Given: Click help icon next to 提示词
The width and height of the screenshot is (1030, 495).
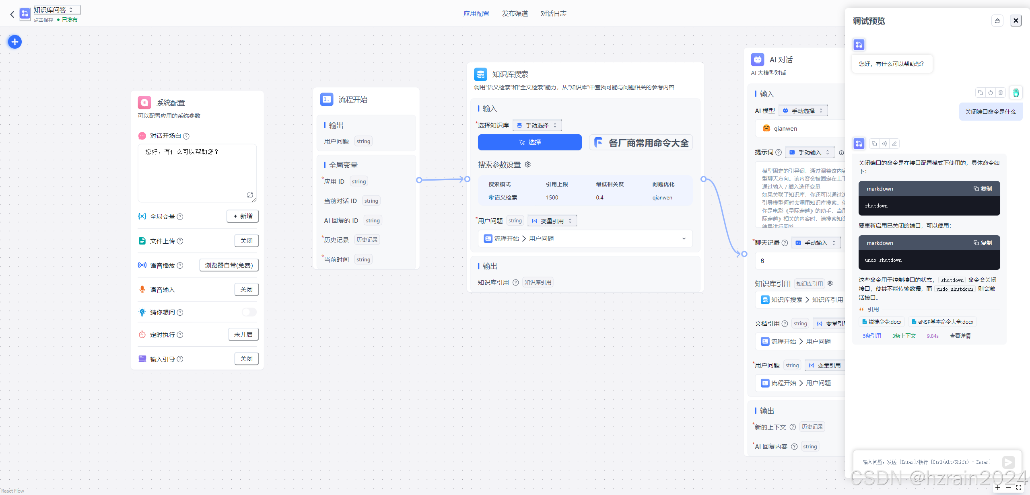Looking at the screenshot, I should (779, 152).
